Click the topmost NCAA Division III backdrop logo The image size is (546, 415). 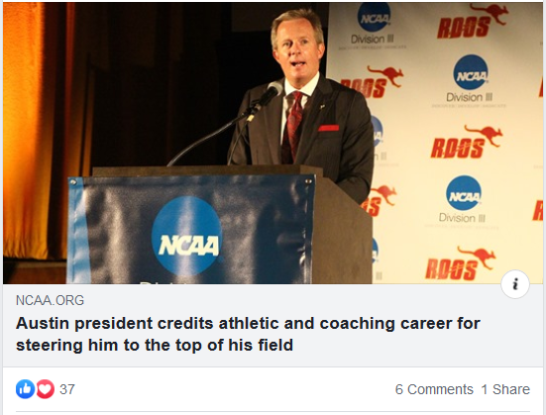(374, 25)
